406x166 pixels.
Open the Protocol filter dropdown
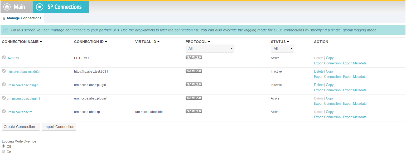pos(210,49)
